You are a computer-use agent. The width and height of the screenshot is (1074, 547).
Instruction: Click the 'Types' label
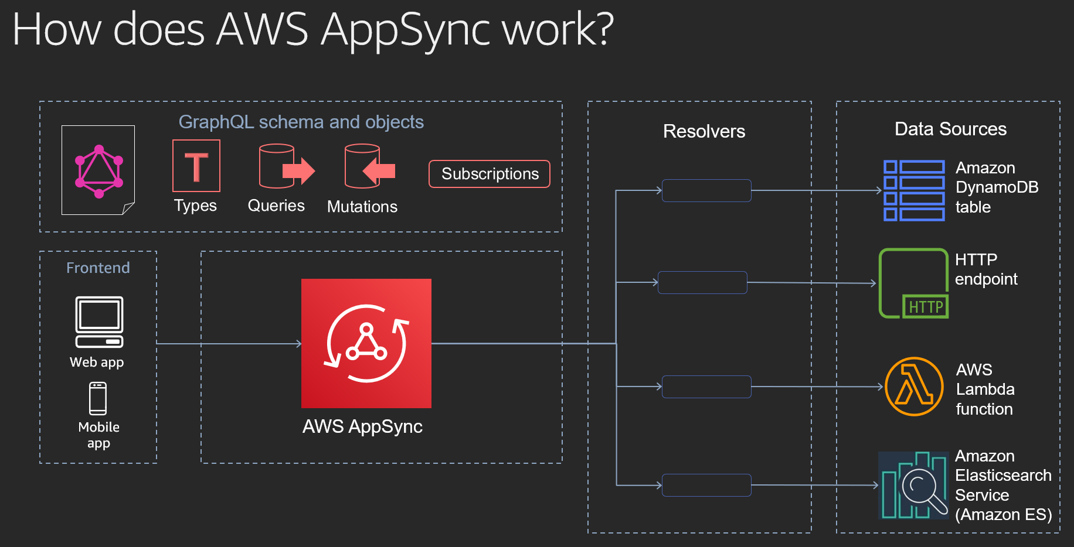195,206
